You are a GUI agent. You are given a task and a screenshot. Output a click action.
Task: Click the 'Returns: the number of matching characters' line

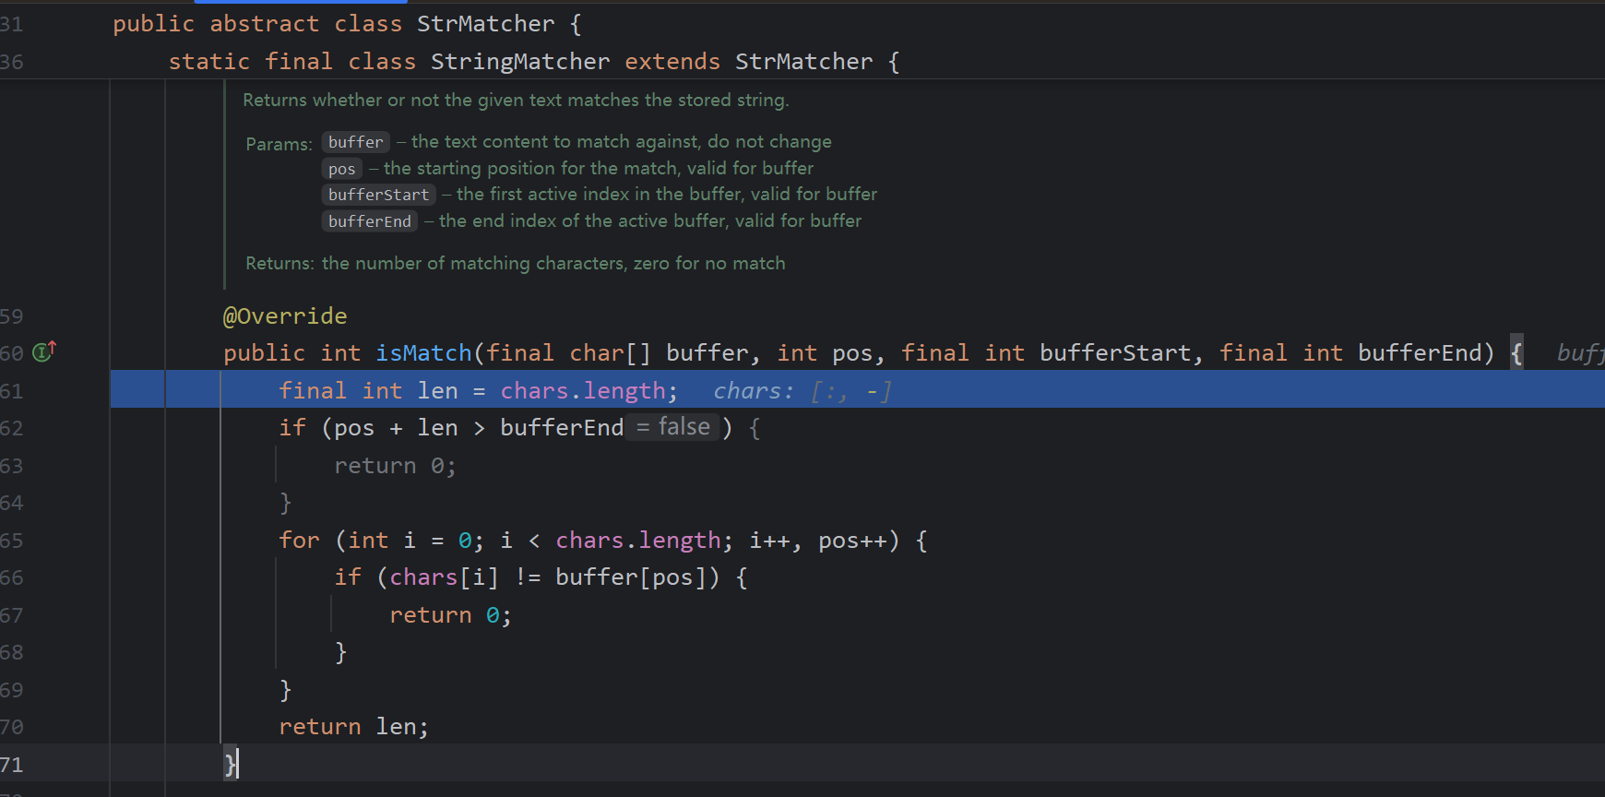pyautogui.click(x=516, y=263)
